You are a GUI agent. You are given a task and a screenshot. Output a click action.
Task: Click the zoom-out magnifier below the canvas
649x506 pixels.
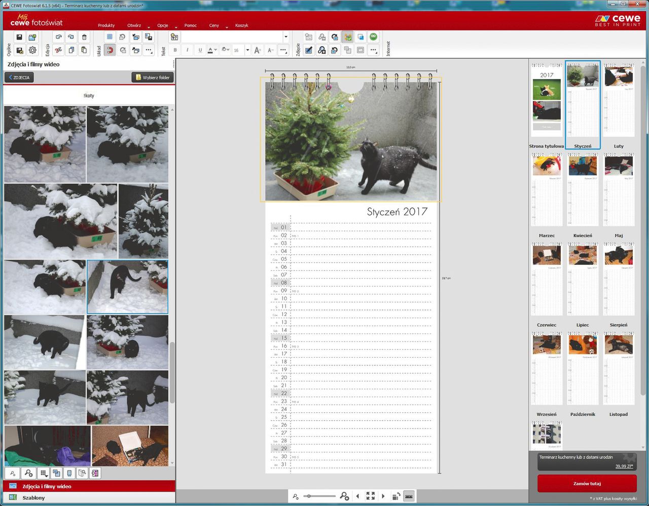pyautogui.click(x=295, y=496)
